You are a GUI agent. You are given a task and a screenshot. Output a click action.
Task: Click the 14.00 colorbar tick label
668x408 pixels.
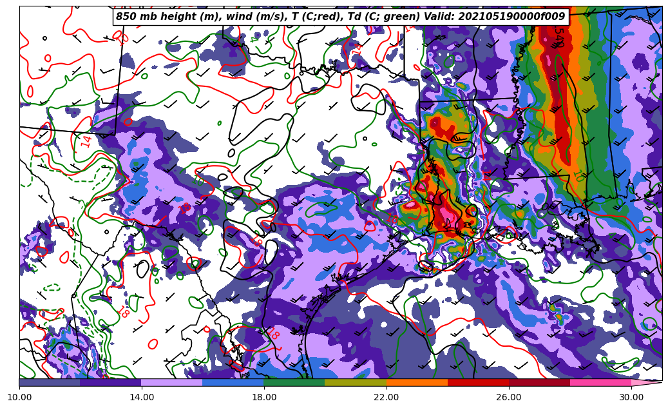click(x=142, y=397)
